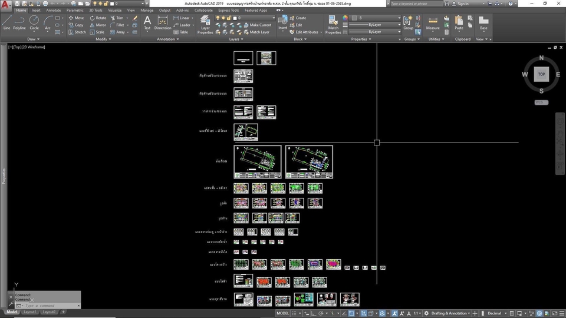Toggle Object Snap in status bar

click(351, 313)
